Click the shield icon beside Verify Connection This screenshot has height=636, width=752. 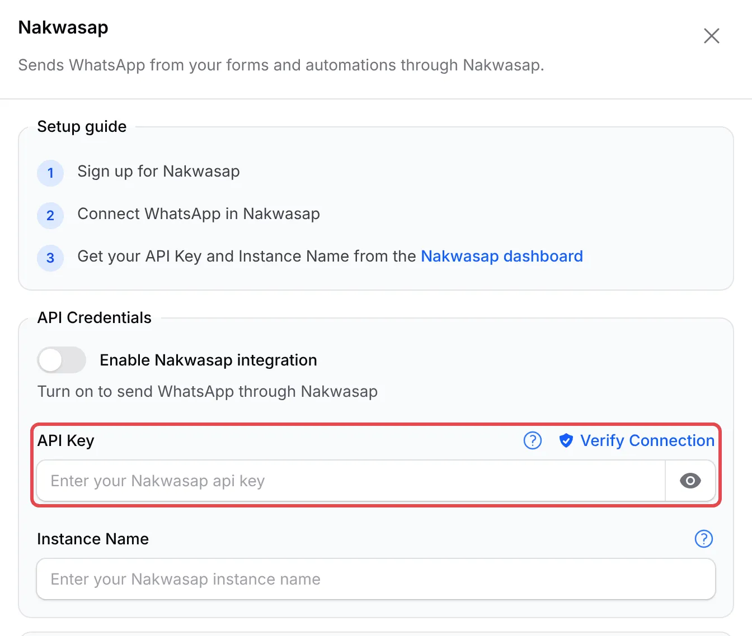(566, 440)
